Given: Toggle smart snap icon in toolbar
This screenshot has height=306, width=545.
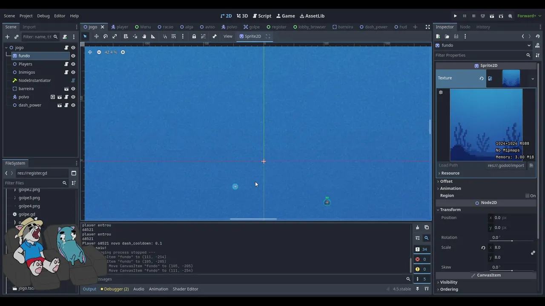Looking at the screenshot, I should (165, 37).
